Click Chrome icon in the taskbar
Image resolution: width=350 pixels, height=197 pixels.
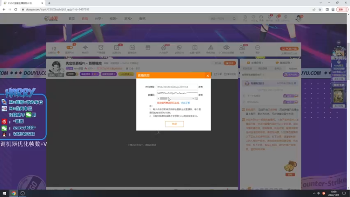point(14,193)
